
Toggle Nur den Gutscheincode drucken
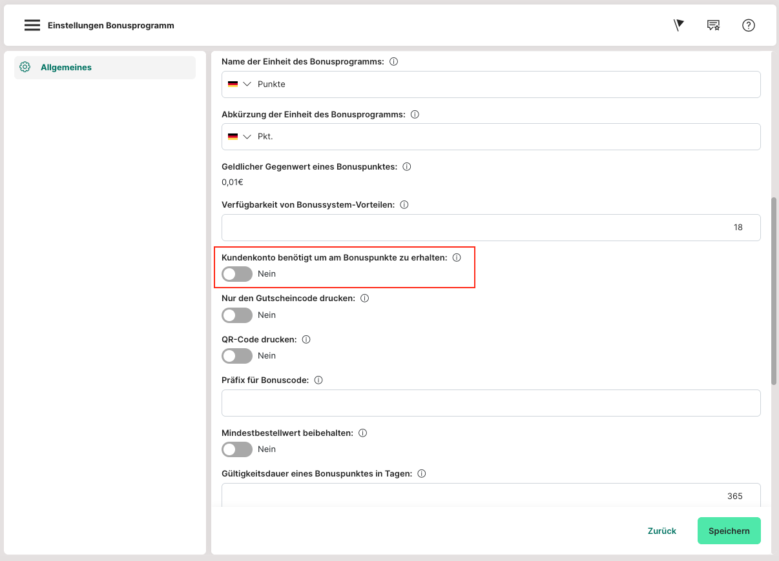[x=236, y=315]
